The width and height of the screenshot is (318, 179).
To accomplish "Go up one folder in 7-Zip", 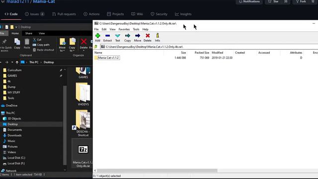I will click(96, 47).
